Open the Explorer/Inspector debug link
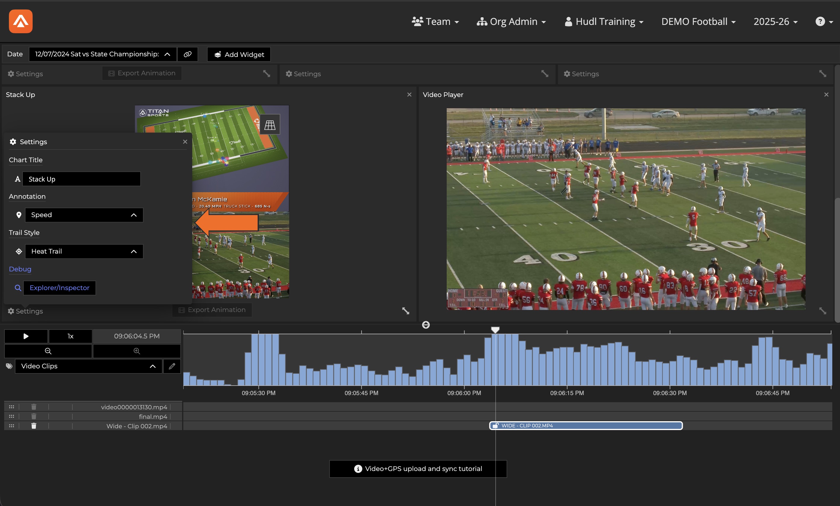The width and height of the screenshot is (840, 506). coord(59,288)
